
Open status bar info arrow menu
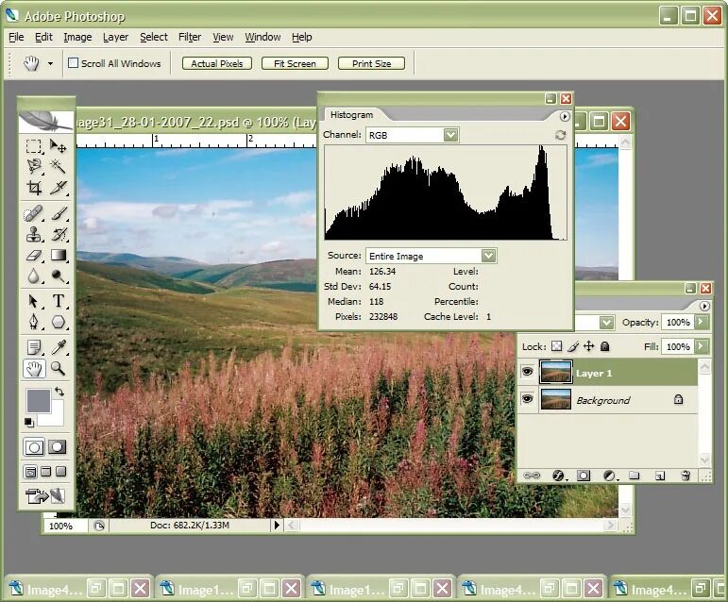277,525
